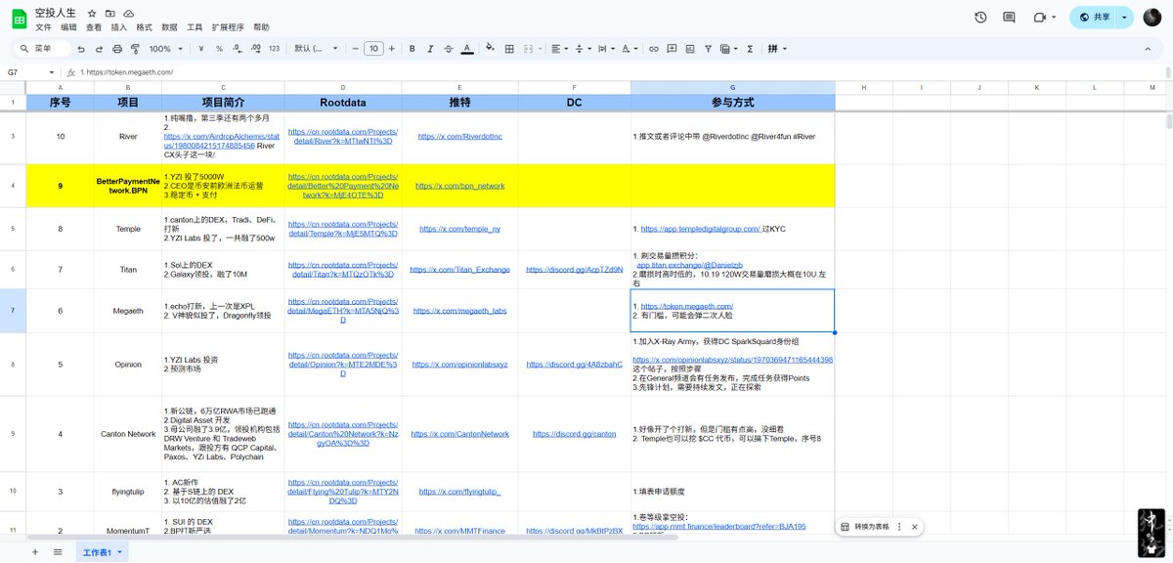Open the fill color paint bucket

pos(490,48)
